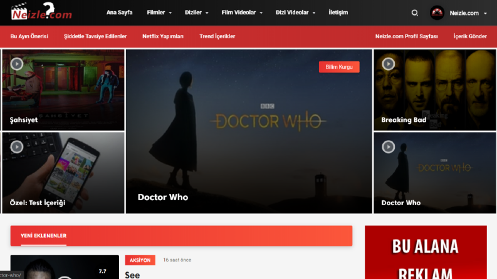The height and width of the screenshot is (279, 497).
Task: Click the '16 saat önce' timestamp
Action: tap(177, 260)
